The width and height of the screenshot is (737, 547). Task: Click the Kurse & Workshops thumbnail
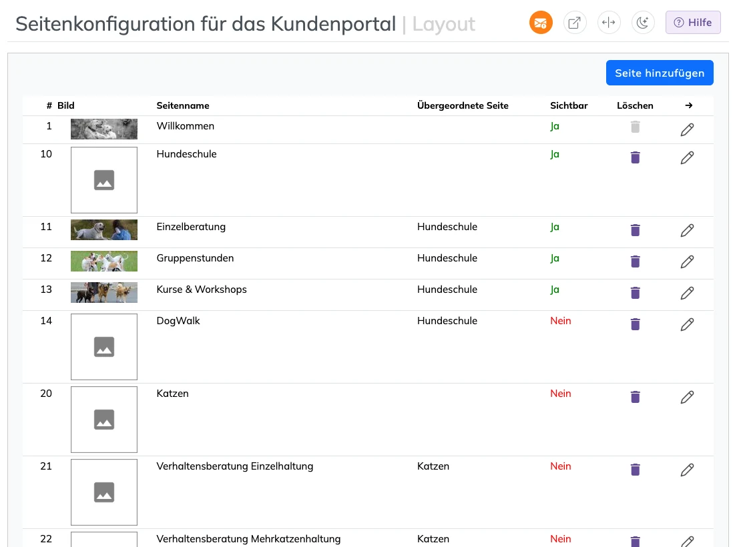click(x=104, y=293)
